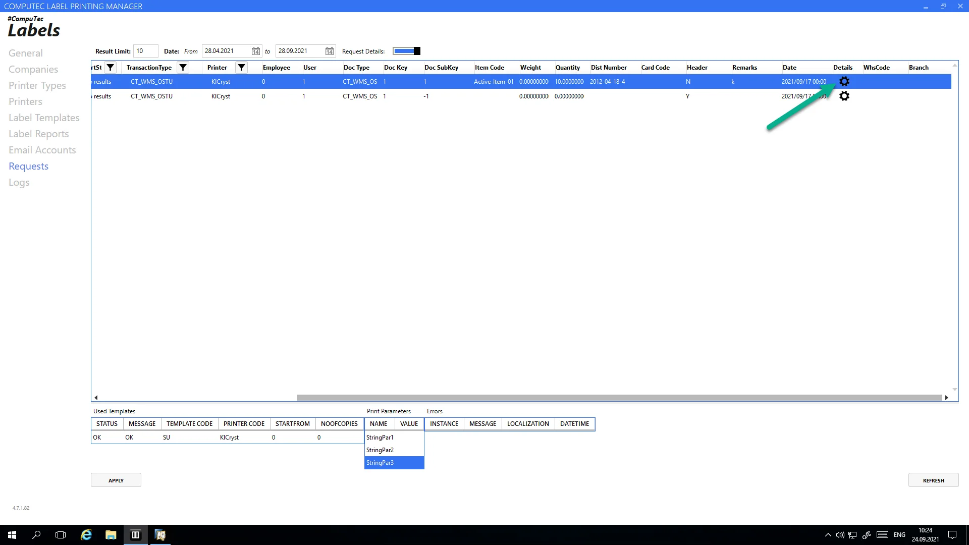Toggle the Request Details switch
The width and height of the screenshot is (969, 545).
click(x=406, y=51)
